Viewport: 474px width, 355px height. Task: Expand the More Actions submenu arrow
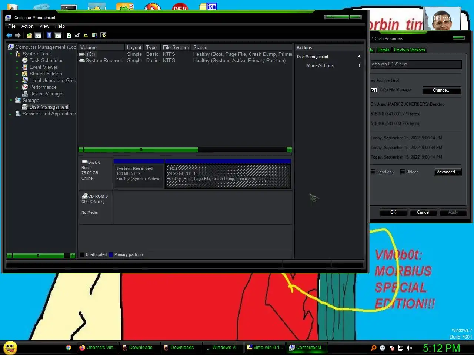[359, 65]
